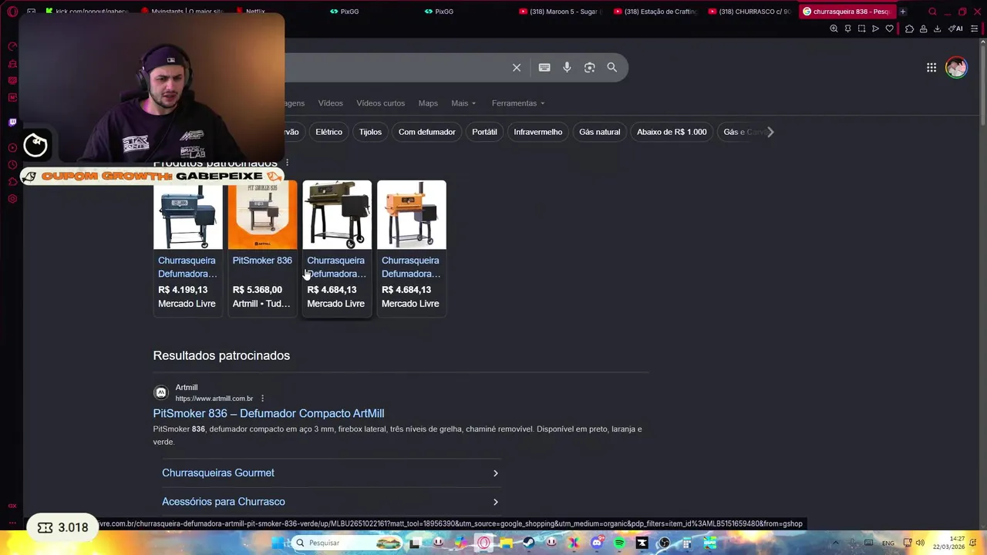Switch to the kick.com popout tab

click(87, 12)
